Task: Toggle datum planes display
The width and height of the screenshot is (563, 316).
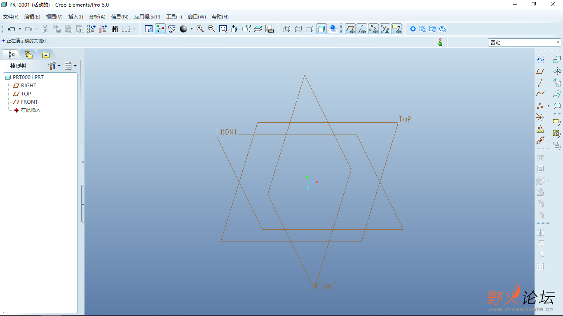Action: [350, 29]
